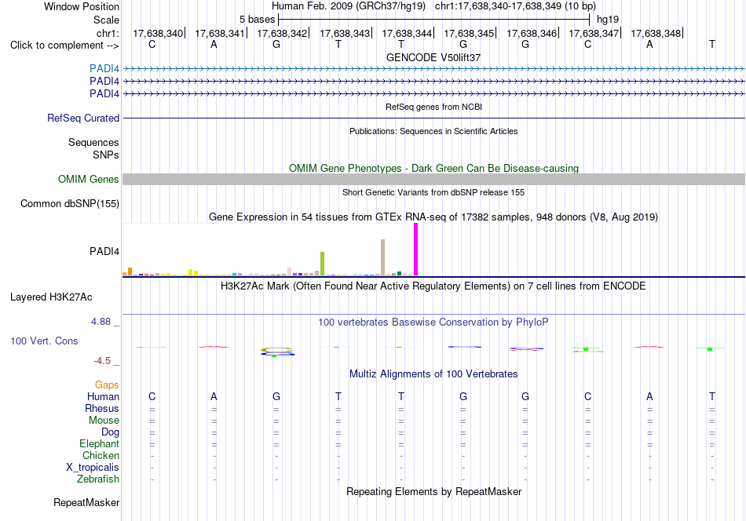Select the Mouse species row label
This screenshot has width=746, height=521.
point(104,421)
